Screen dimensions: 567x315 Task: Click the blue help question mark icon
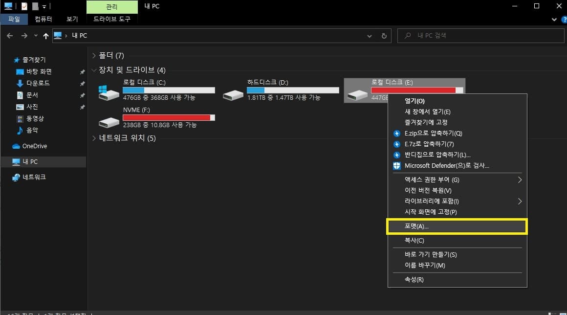tap(564, 20)
